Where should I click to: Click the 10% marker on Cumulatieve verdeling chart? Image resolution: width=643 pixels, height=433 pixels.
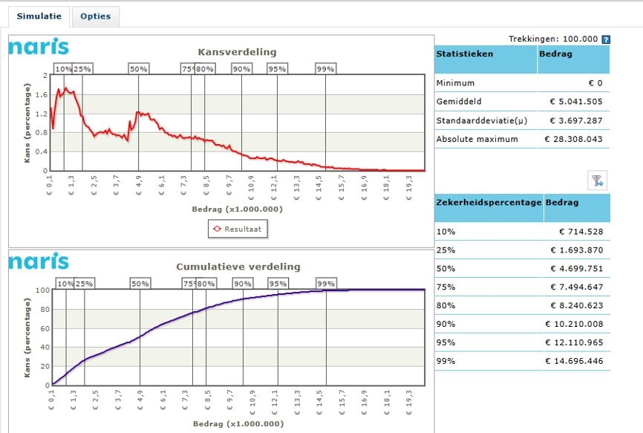[65, 284]
